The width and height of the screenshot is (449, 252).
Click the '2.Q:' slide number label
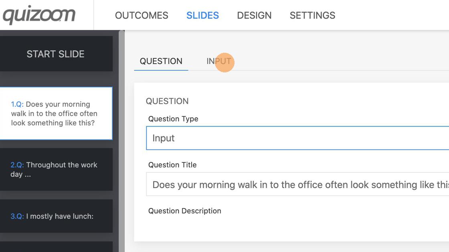point(17,165)
